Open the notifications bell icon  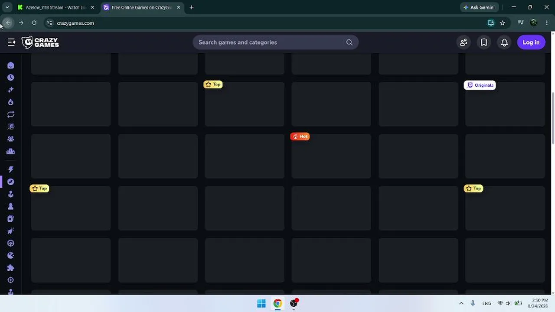pyautogui.click(x=504, y=42)
